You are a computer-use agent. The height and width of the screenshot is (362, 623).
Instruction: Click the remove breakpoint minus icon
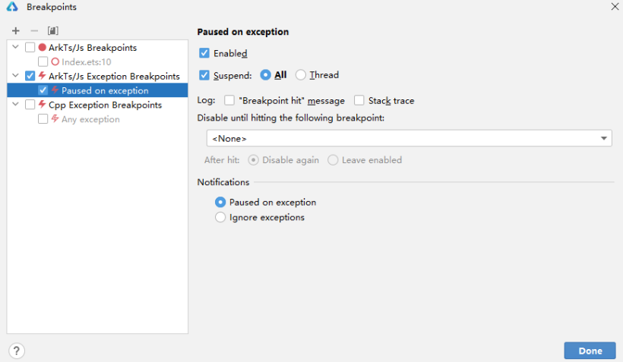click(x=33, y=31)
